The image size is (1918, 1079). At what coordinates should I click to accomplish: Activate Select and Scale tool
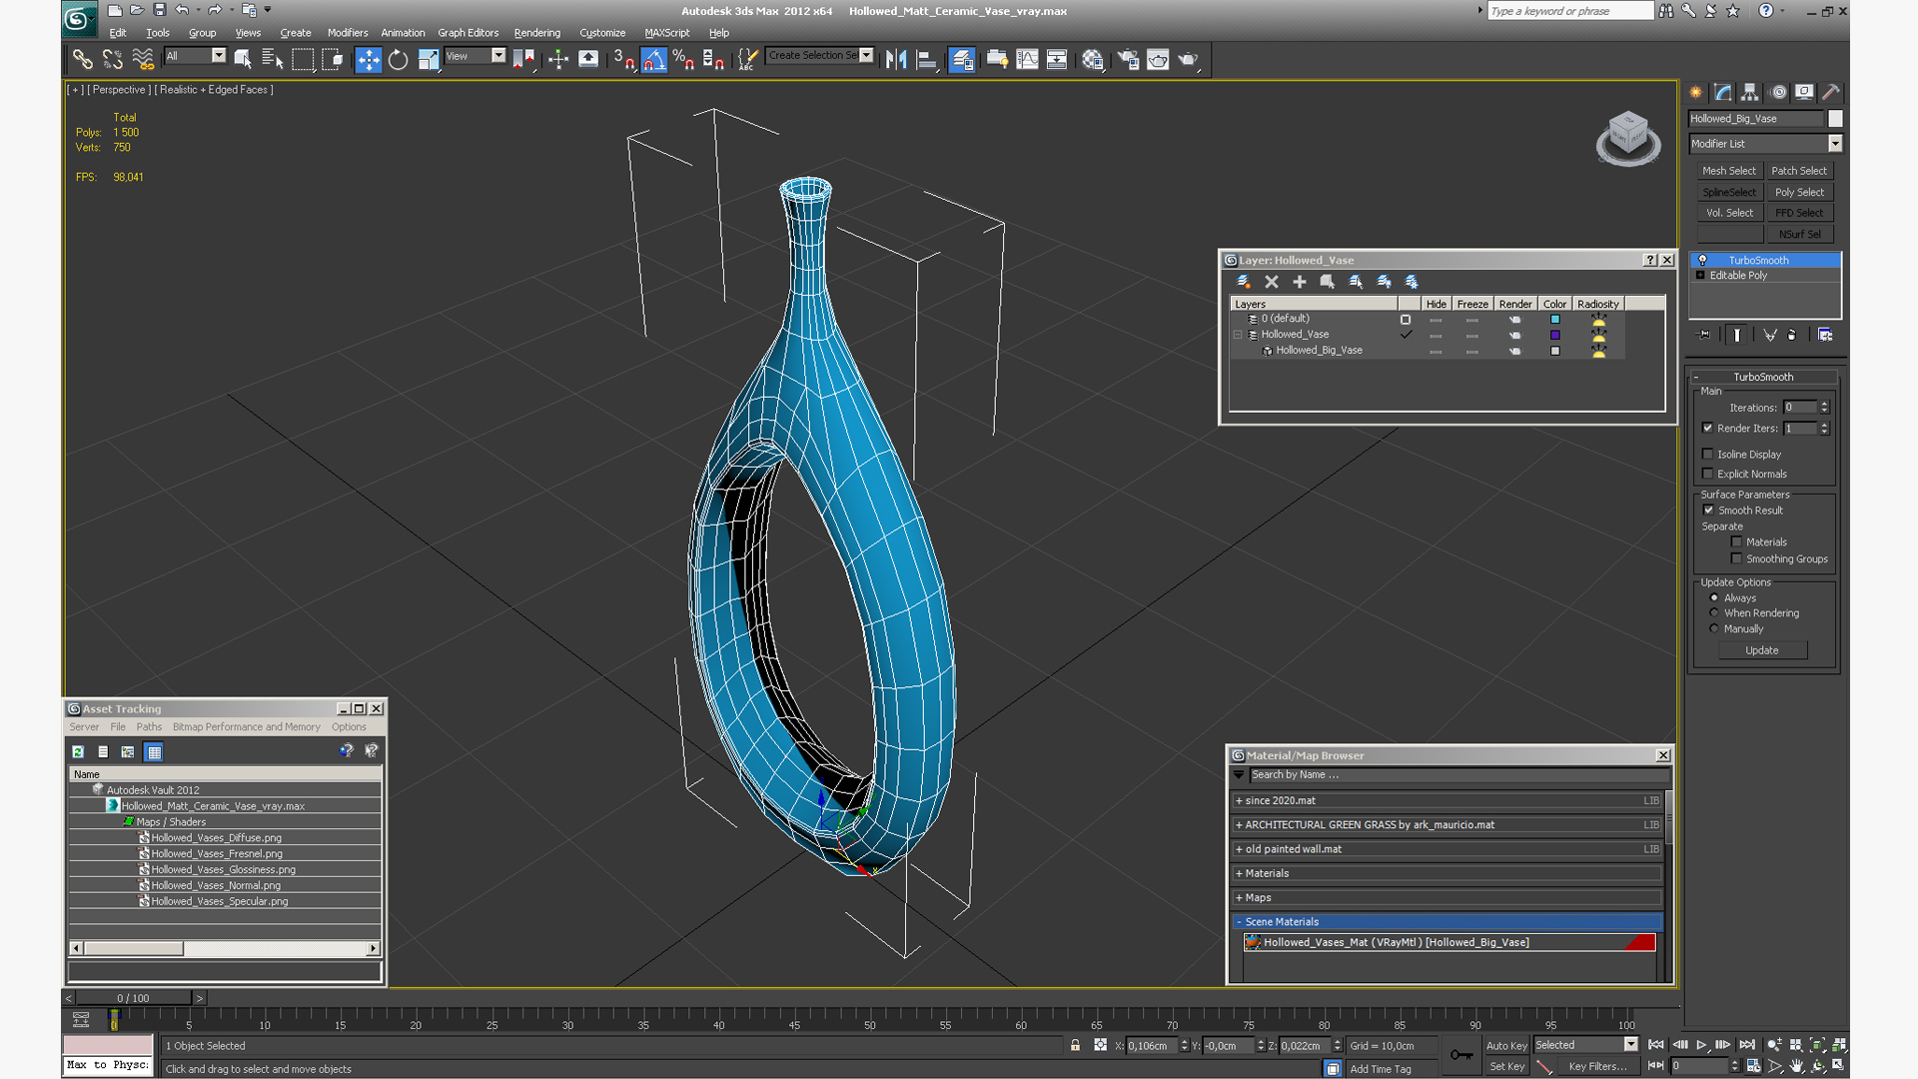pyautogui.click(x=429, y=60)
